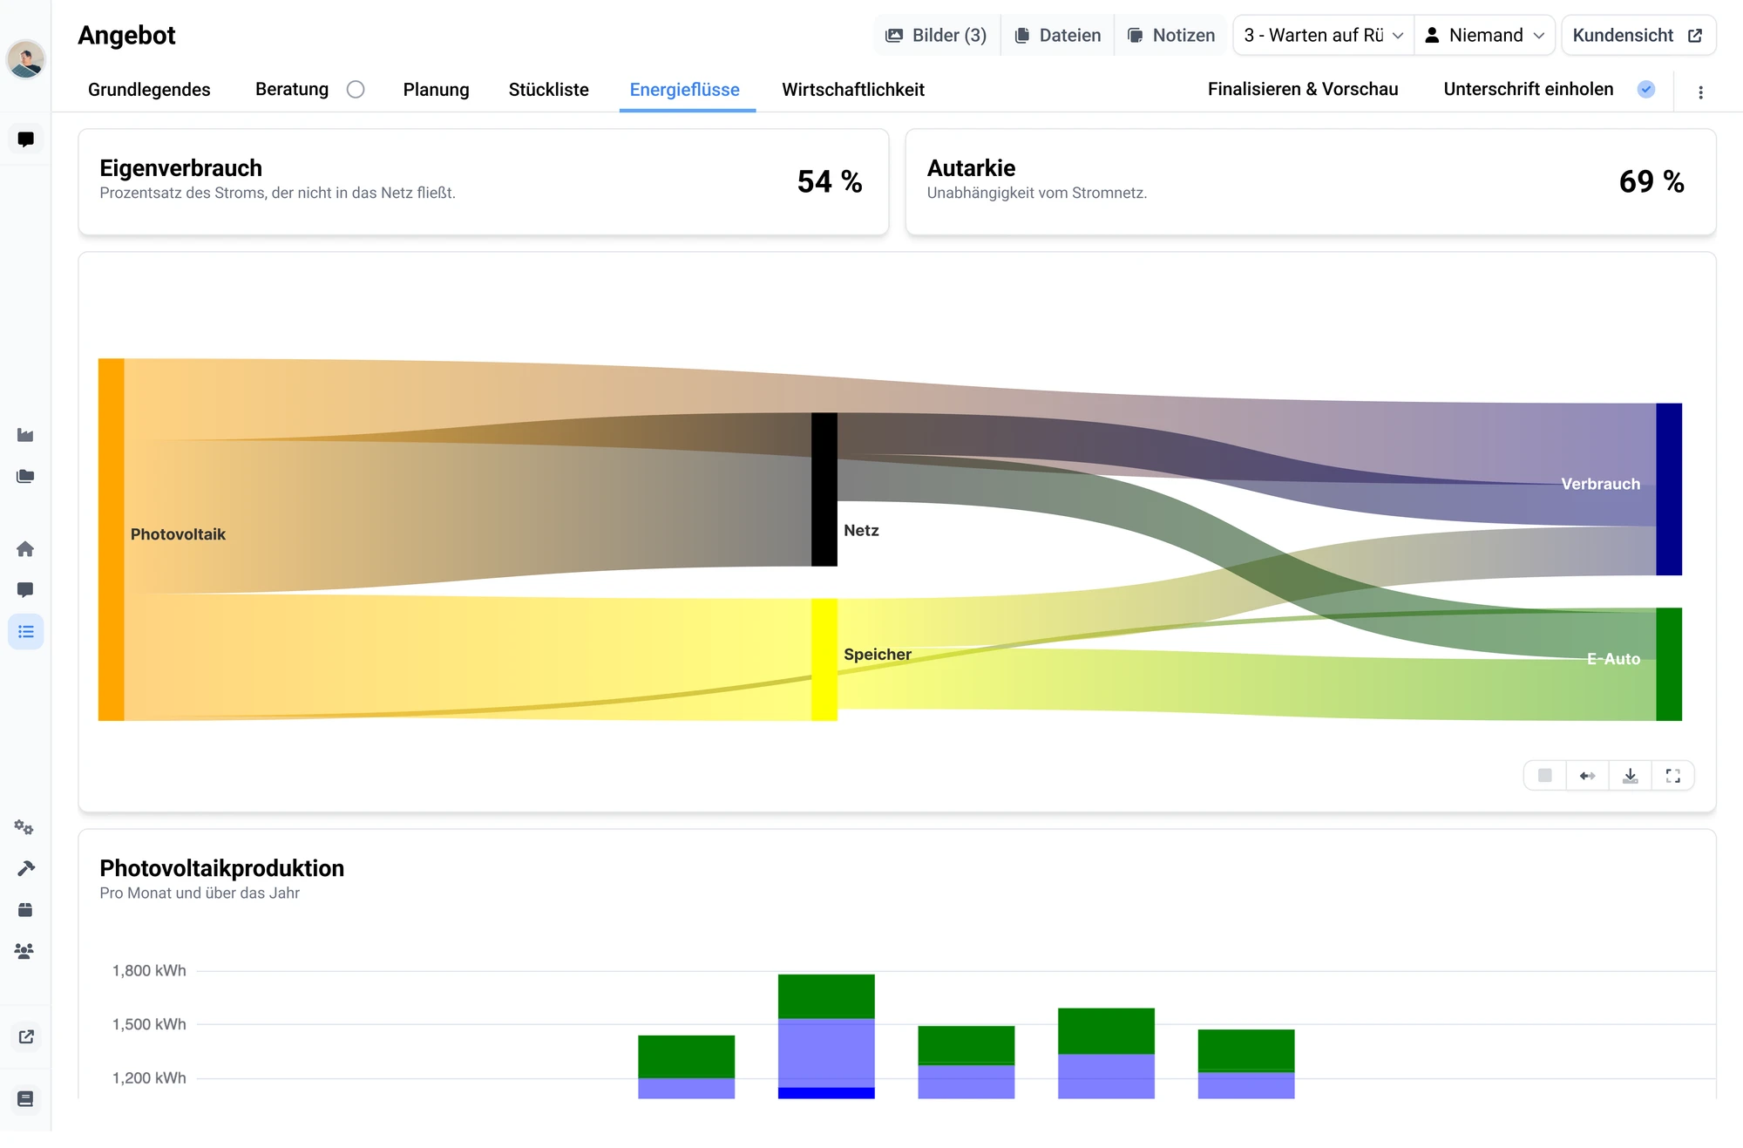Open the hammer tool icon in sidebar
The image size is (1743, 1148).
pos(25,868)
